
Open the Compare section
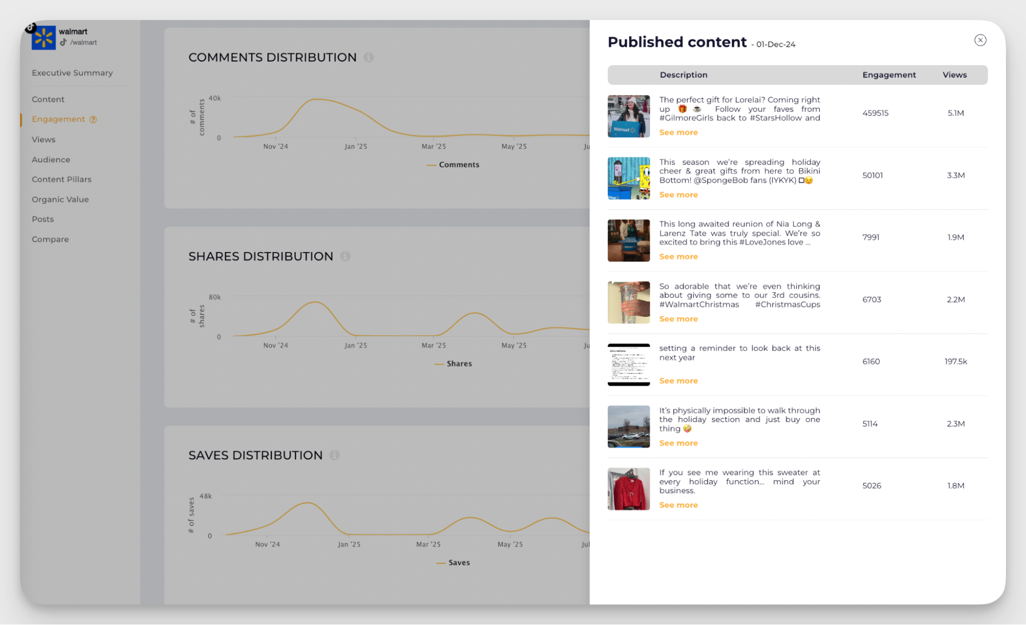(50, 239)
